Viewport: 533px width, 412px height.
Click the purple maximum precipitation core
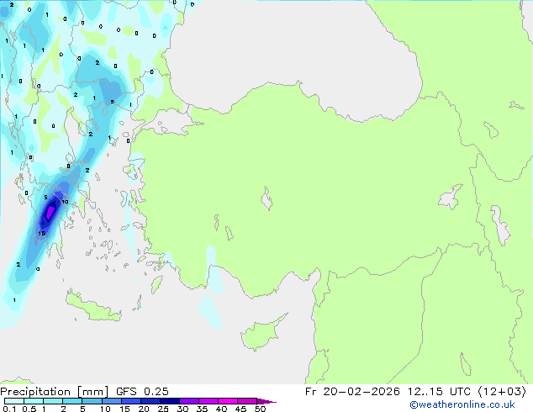50,213
